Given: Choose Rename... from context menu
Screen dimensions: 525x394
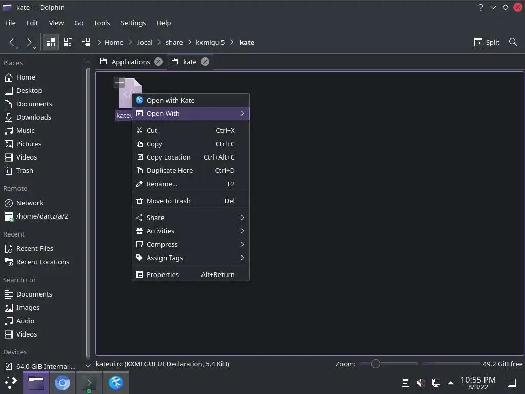Looking at the screenshot, I should tap(191, 184).
